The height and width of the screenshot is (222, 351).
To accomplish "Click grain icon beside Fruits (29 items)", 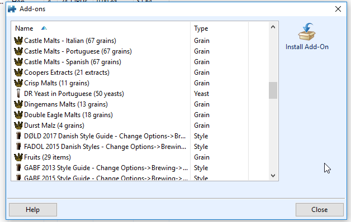I will point(18,157).
